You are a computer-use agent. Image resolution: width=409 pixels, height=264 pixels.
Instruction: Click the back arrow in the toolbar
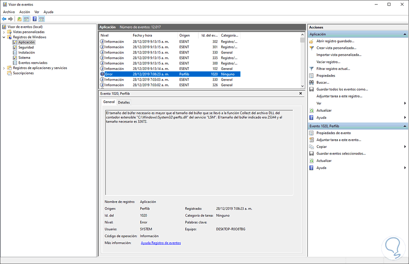(4, 19)
